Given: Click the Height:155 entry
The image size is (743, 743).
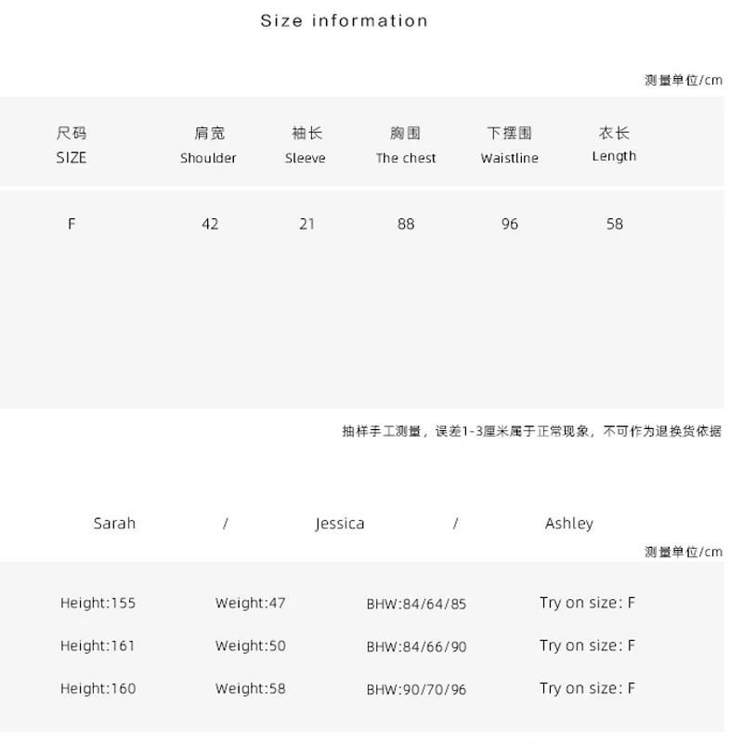Looking at the screenshot, I should coord(98,603).
